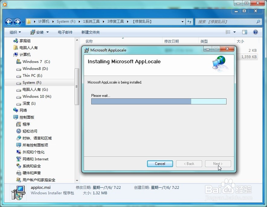Click the 1,359 KB file size cell

click(x=249, y=57)
